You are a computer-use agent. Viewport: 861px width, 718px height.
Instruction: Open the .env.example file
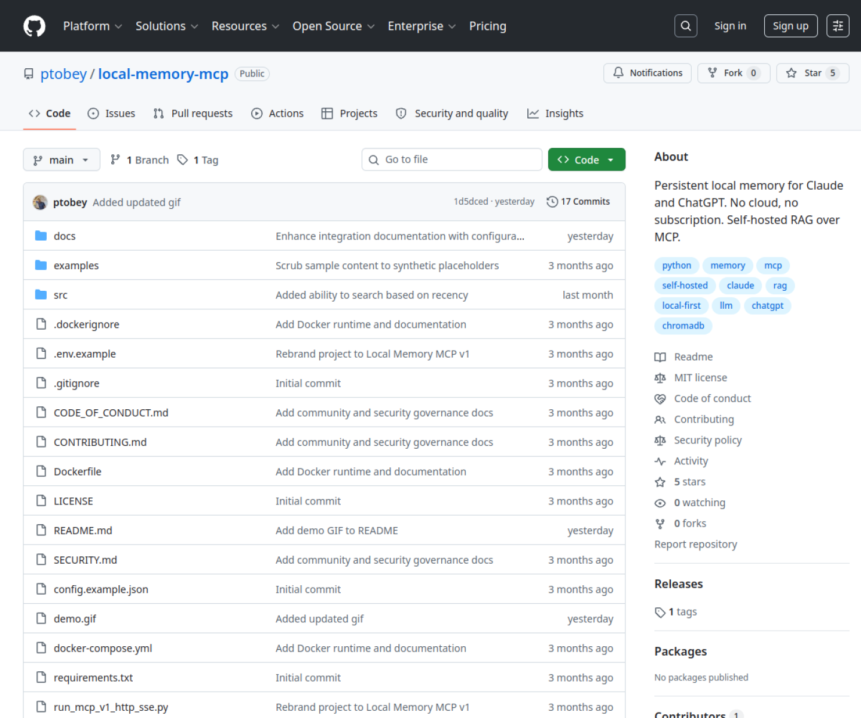pos(85,354)
